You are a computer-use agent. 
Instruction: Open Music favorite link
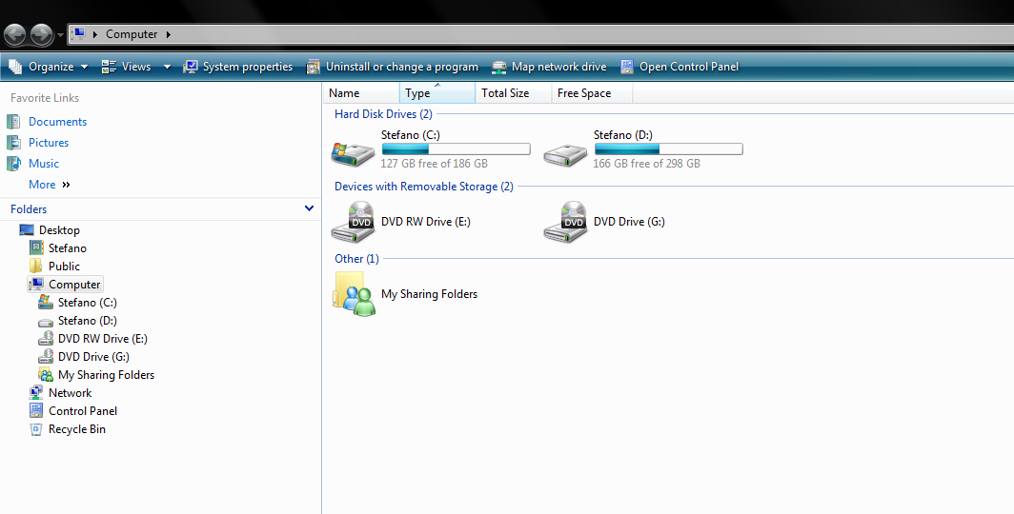44,164
